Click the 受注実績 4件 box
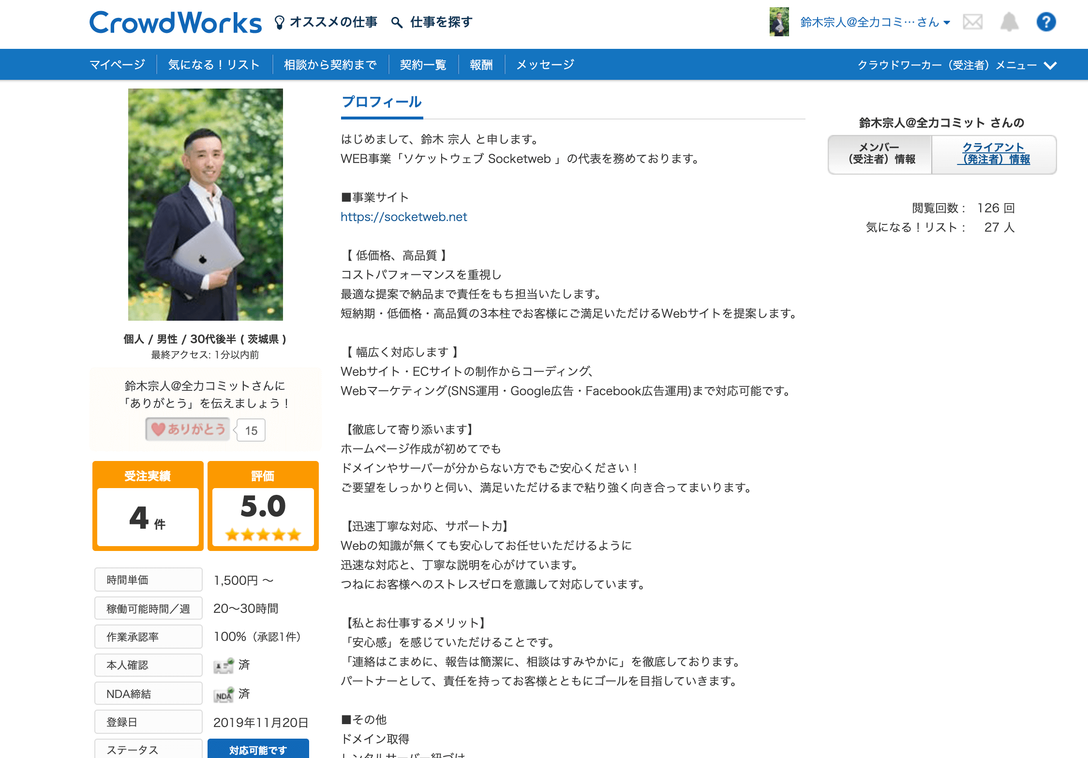The image size is (1088, 758). [x=148, y=506]
